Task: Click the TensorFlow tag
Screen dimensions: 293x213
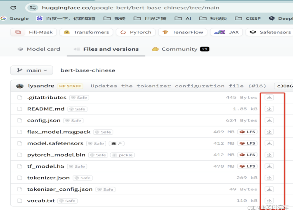Action: click(x=183, y=32)
